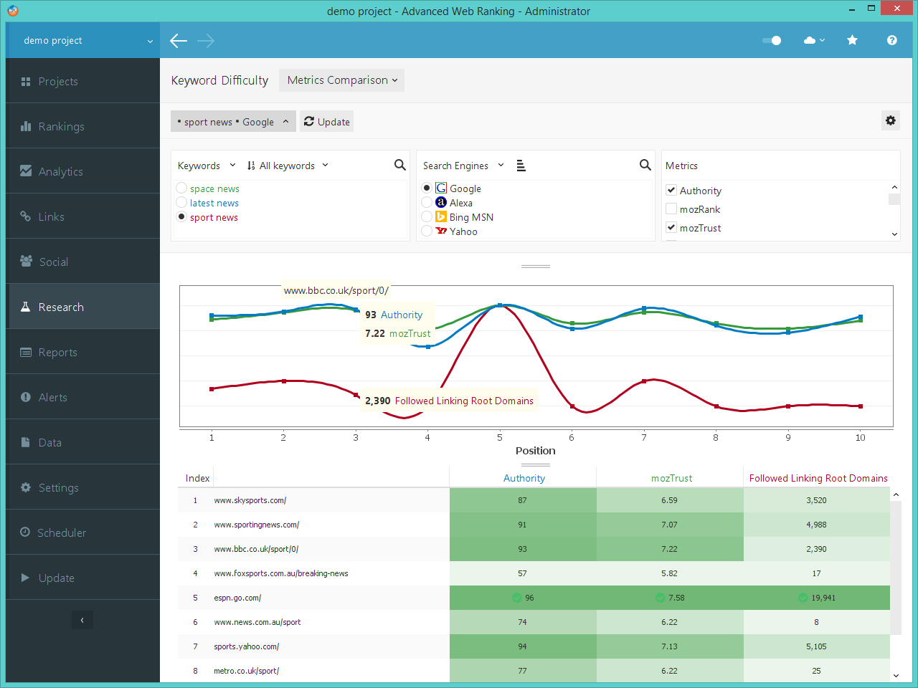Click the Update button next to selector
The width and height of the screenshot is (918, 688).
pos(327,122)
